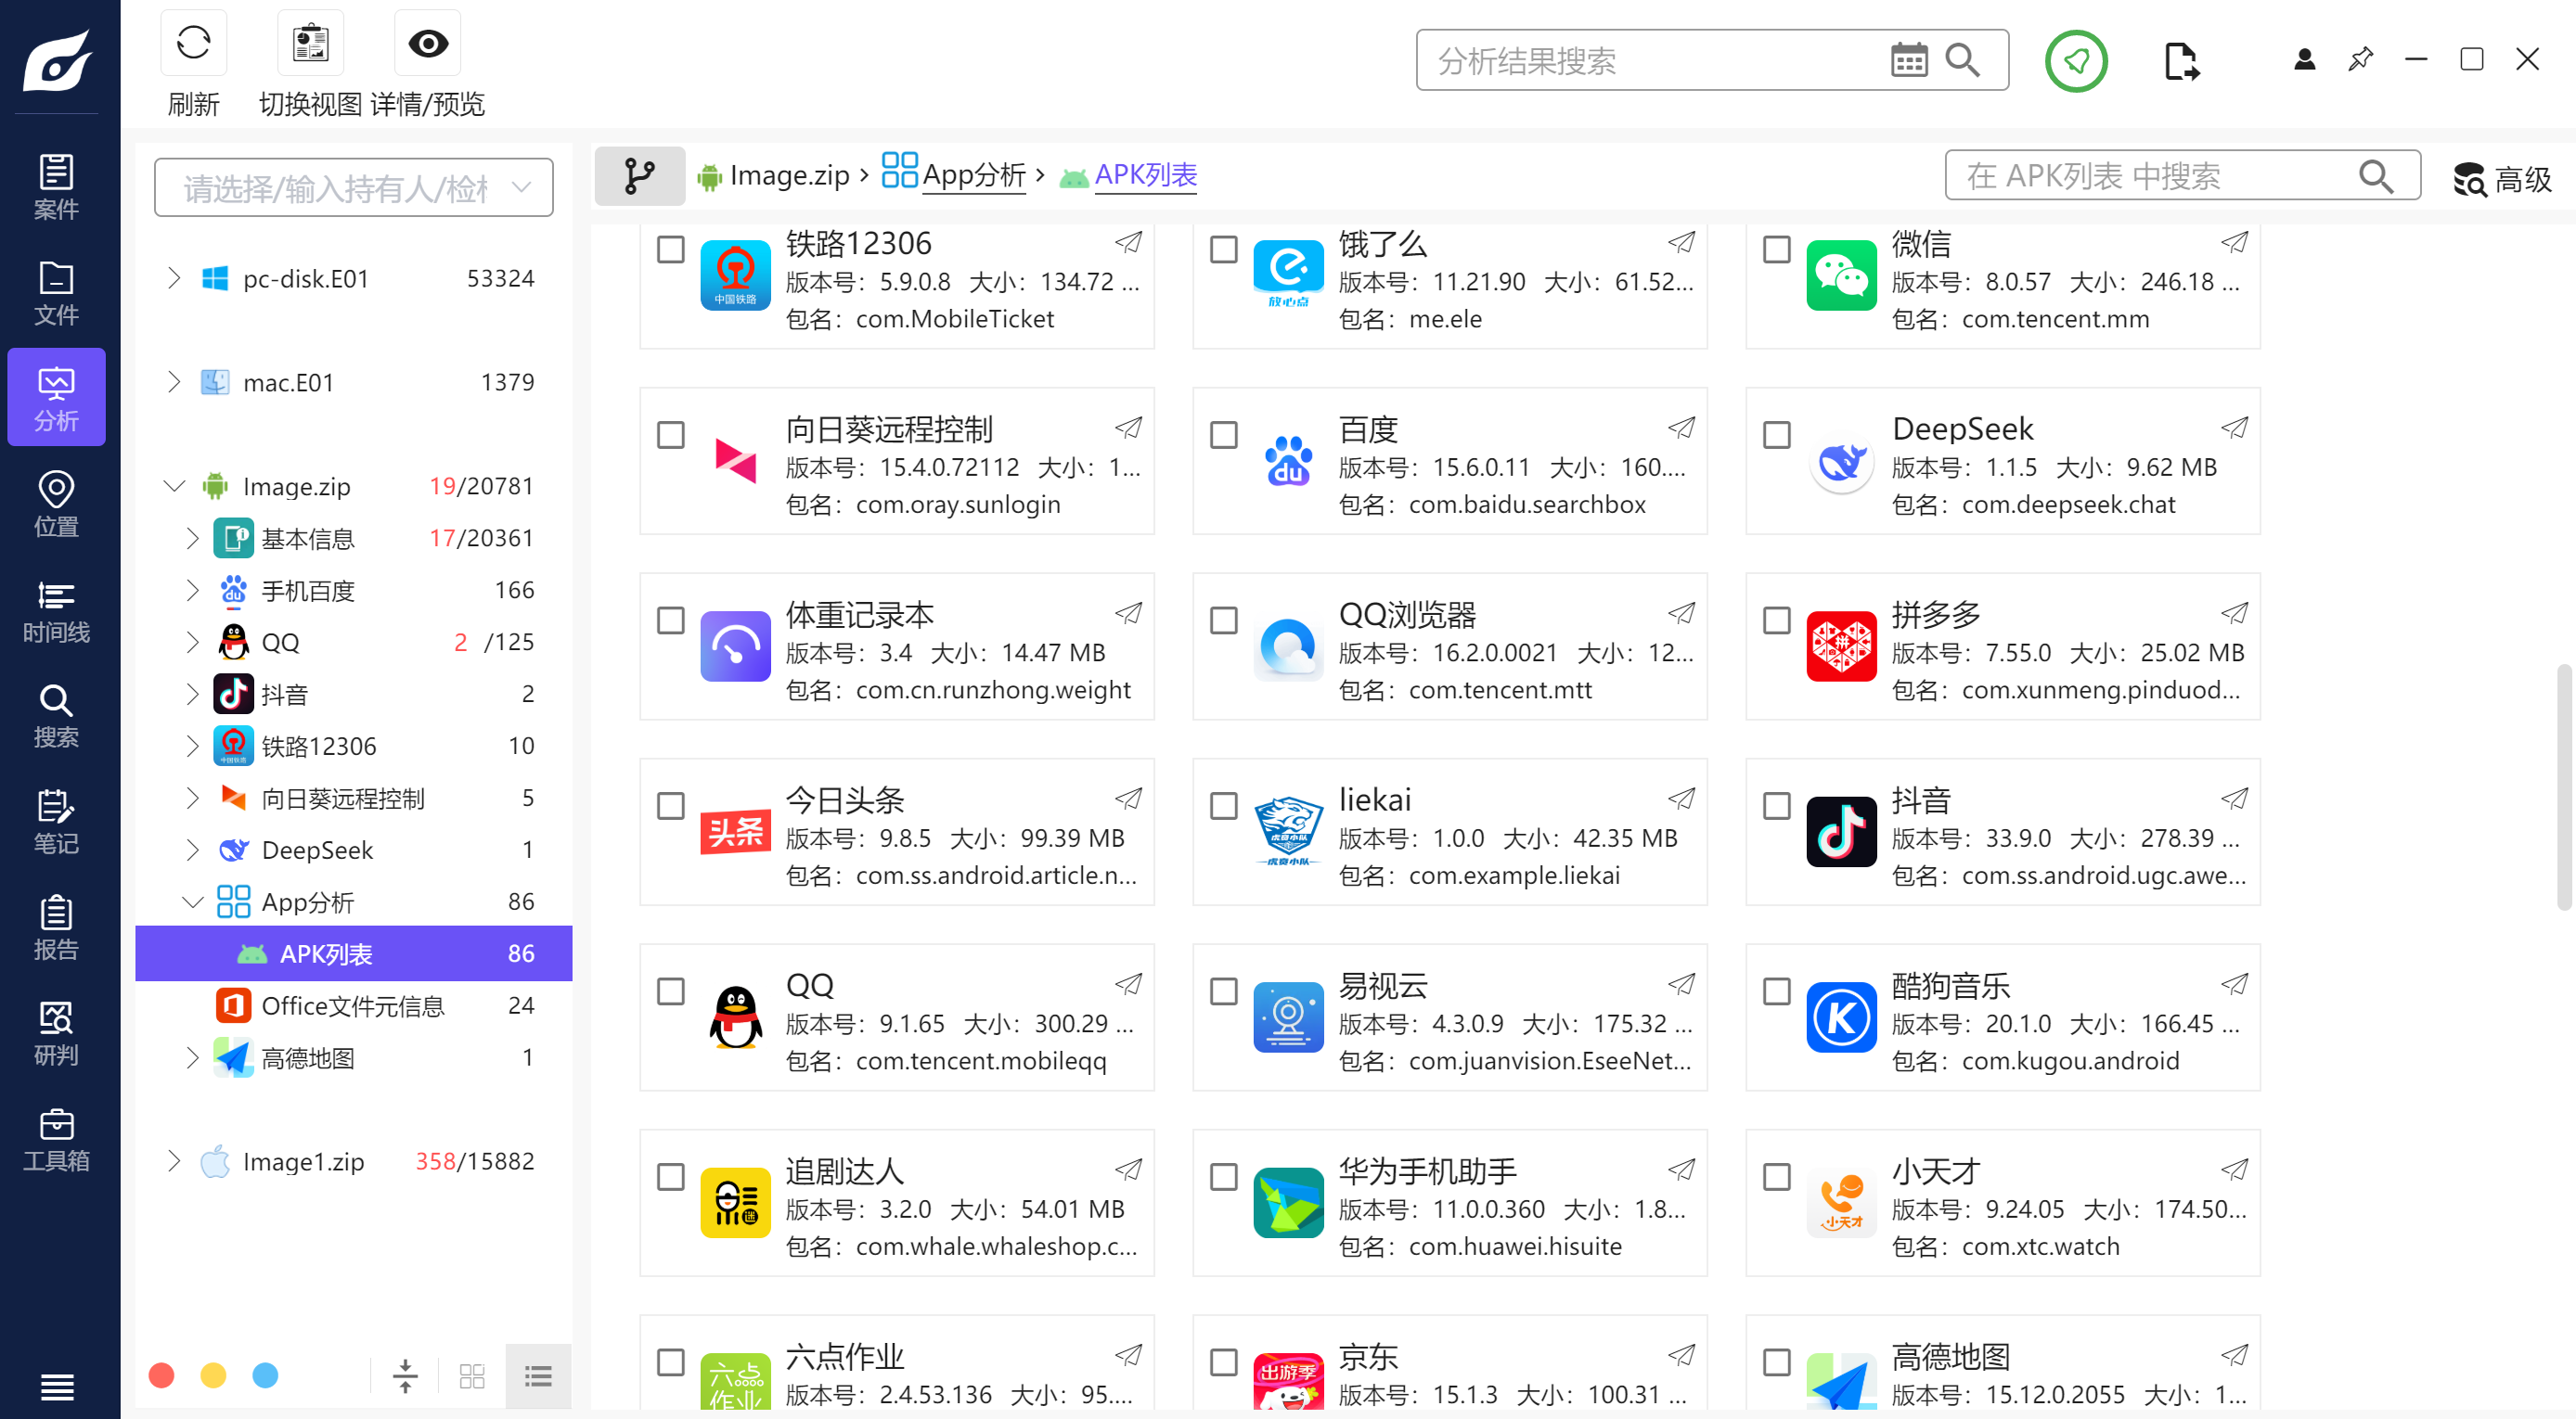Check the 微信 app checkbox
The image size is (2576, 1419).
[x=1776, y=249]
